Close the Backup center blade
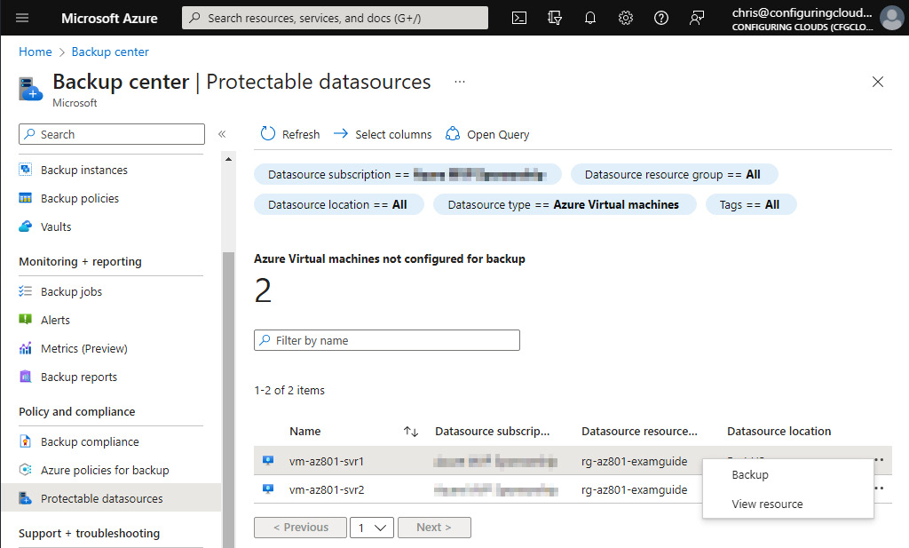The height and width of the screenshot is (548, 909). (878, 82)
